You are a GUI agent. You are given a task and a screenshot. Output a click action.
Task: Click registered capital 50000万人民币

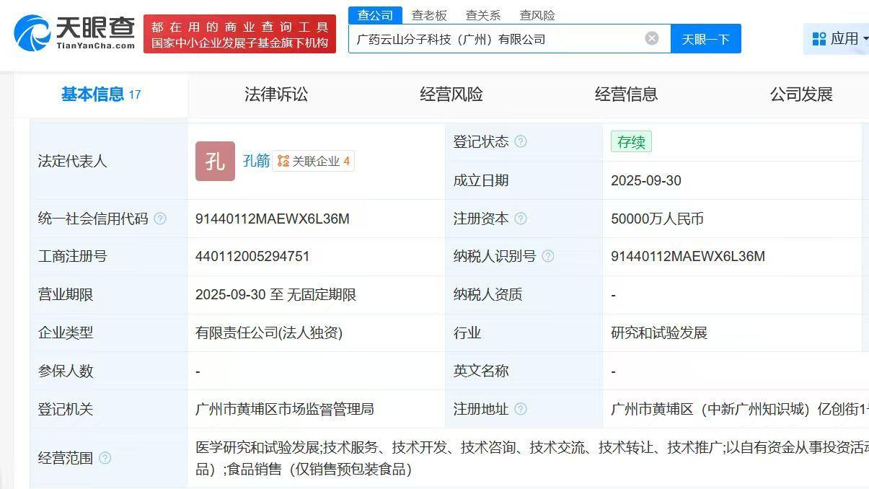[x=657, y=219]
